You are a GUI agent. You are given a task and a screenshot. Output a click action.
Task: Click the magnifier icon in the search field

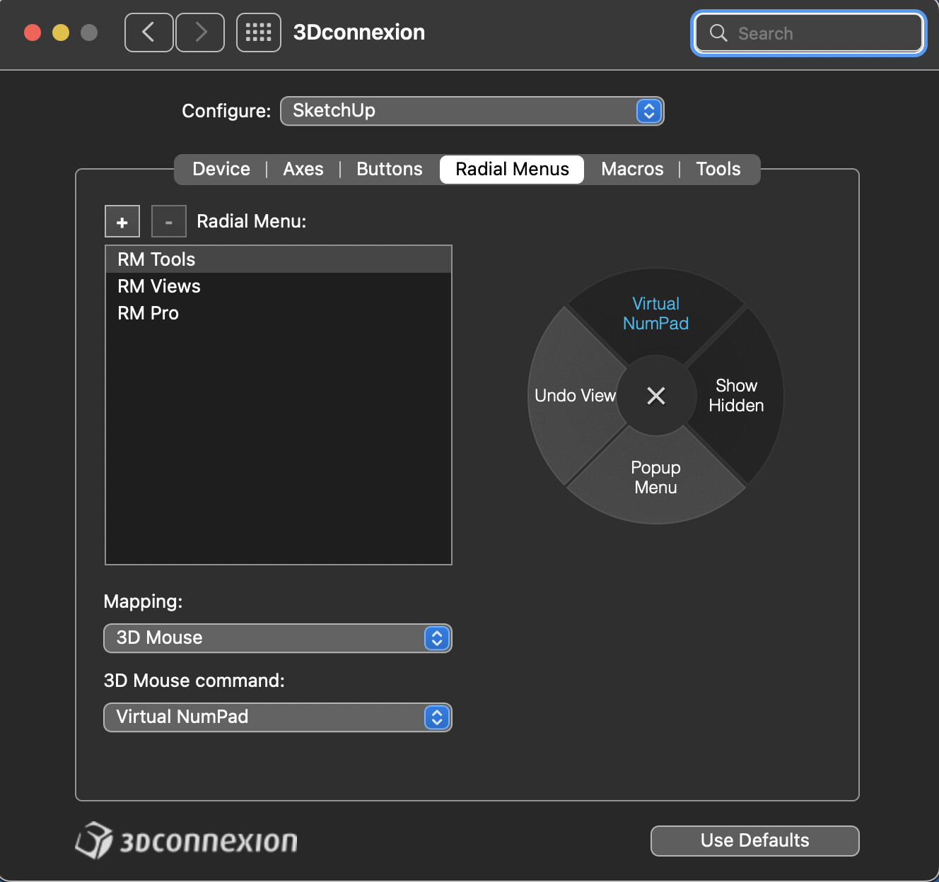click(718, 33)
